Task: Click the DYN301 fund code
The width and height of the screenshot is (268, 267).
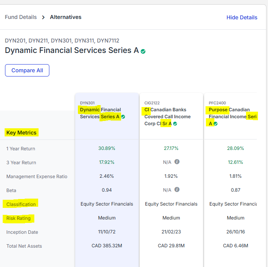Action: (87, 103)
